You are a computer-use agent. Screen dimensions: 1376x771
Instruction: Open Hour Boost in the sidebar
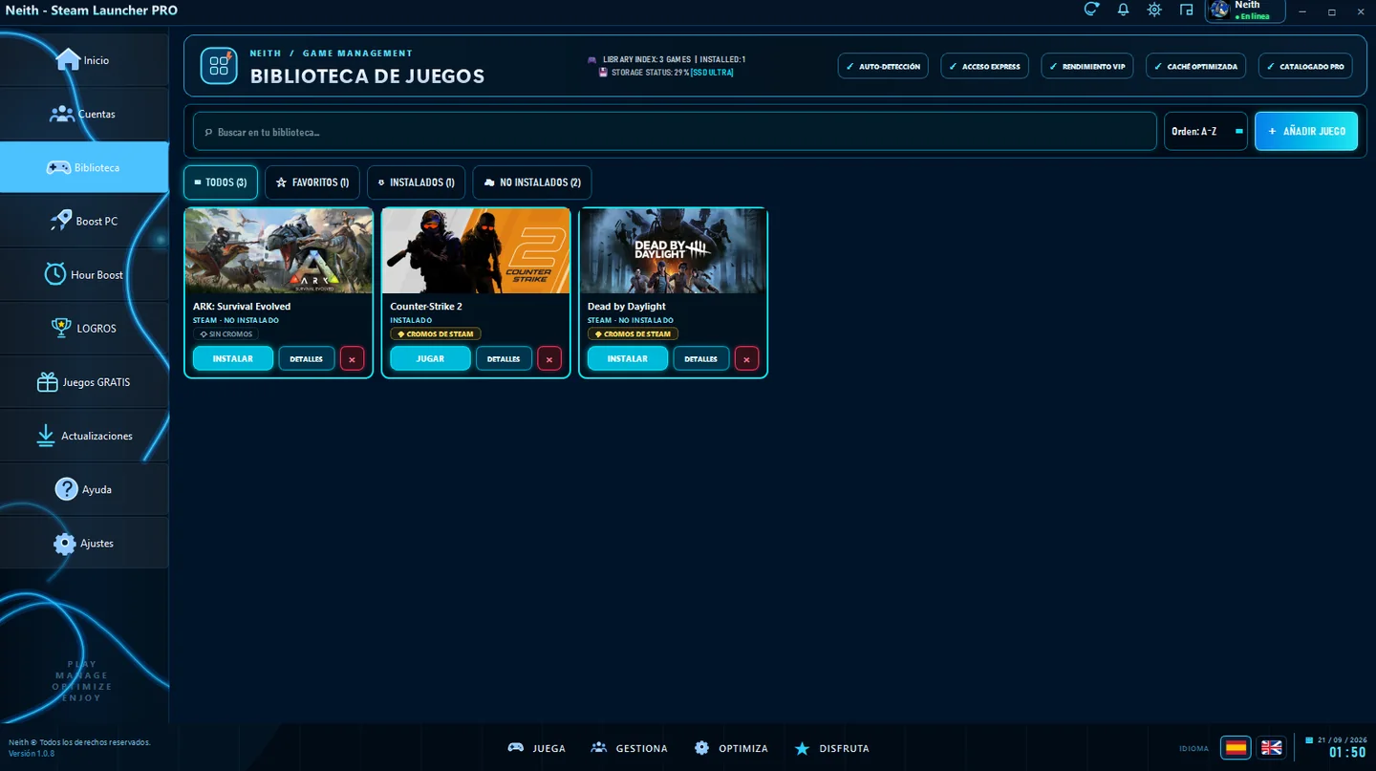click(x=84, y=274)
